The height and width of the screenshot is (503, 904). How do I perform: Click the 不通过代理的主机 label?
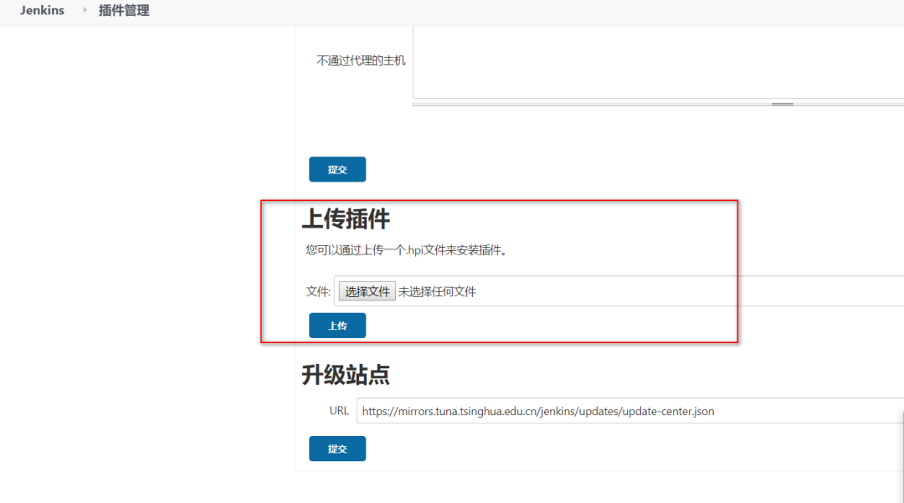(361, 60)
